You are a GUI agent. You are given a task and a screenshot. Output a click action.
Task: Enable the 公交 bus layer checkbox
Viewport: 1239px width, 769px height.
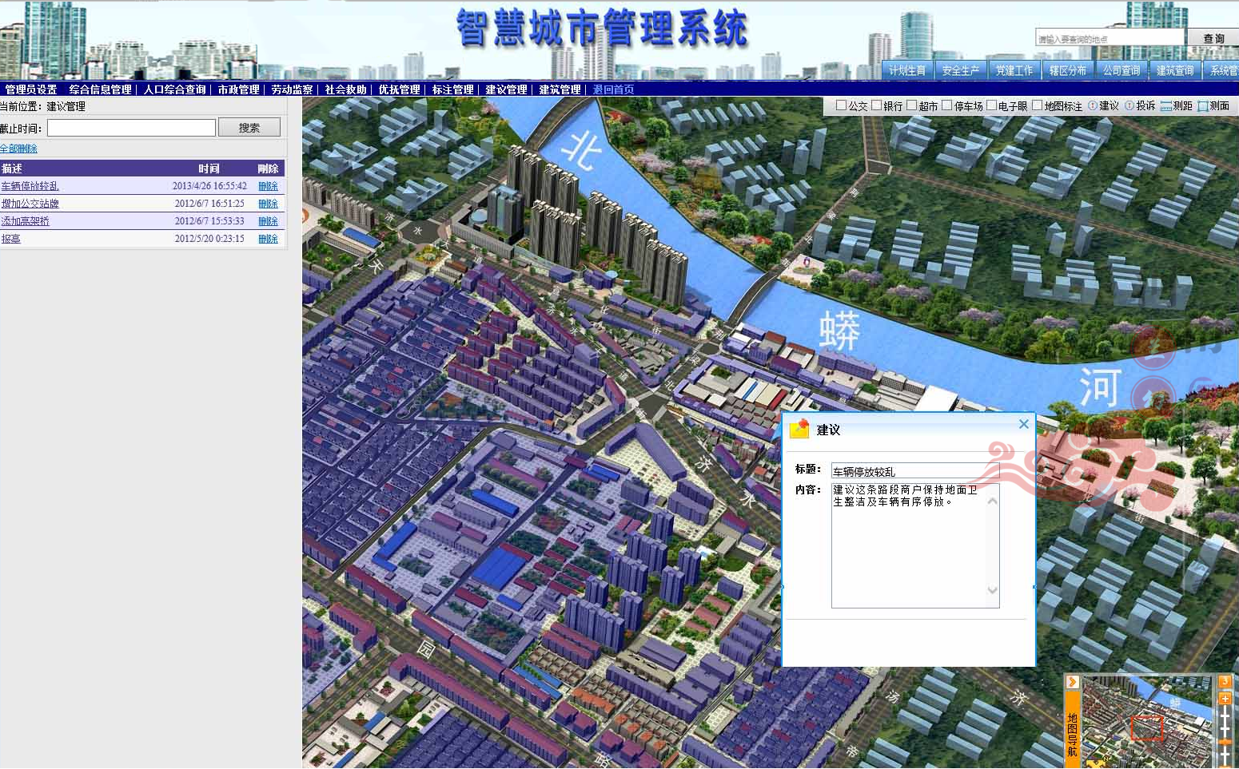(x=841, y=105)
